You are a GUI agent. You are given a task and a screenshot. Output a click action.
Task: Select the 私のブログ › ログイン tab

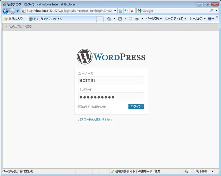click(x=62, y=19)
